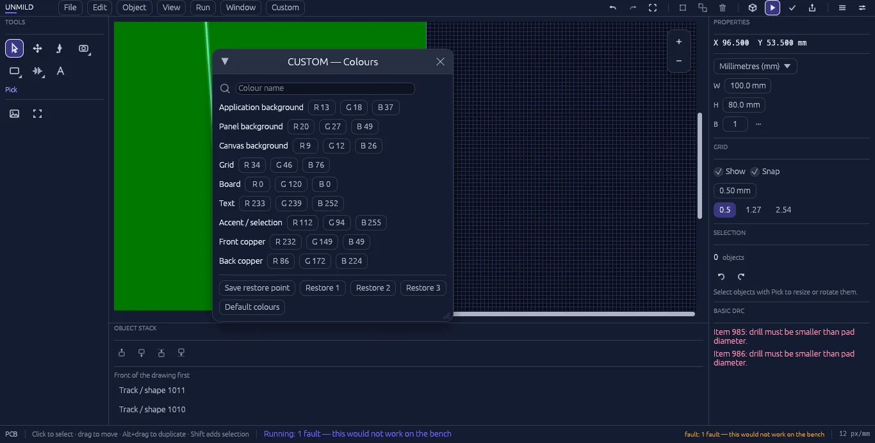Viewport: 875px width, 443px height.
Task: Zoom out canvas with minus button
Action: point(679,61)
